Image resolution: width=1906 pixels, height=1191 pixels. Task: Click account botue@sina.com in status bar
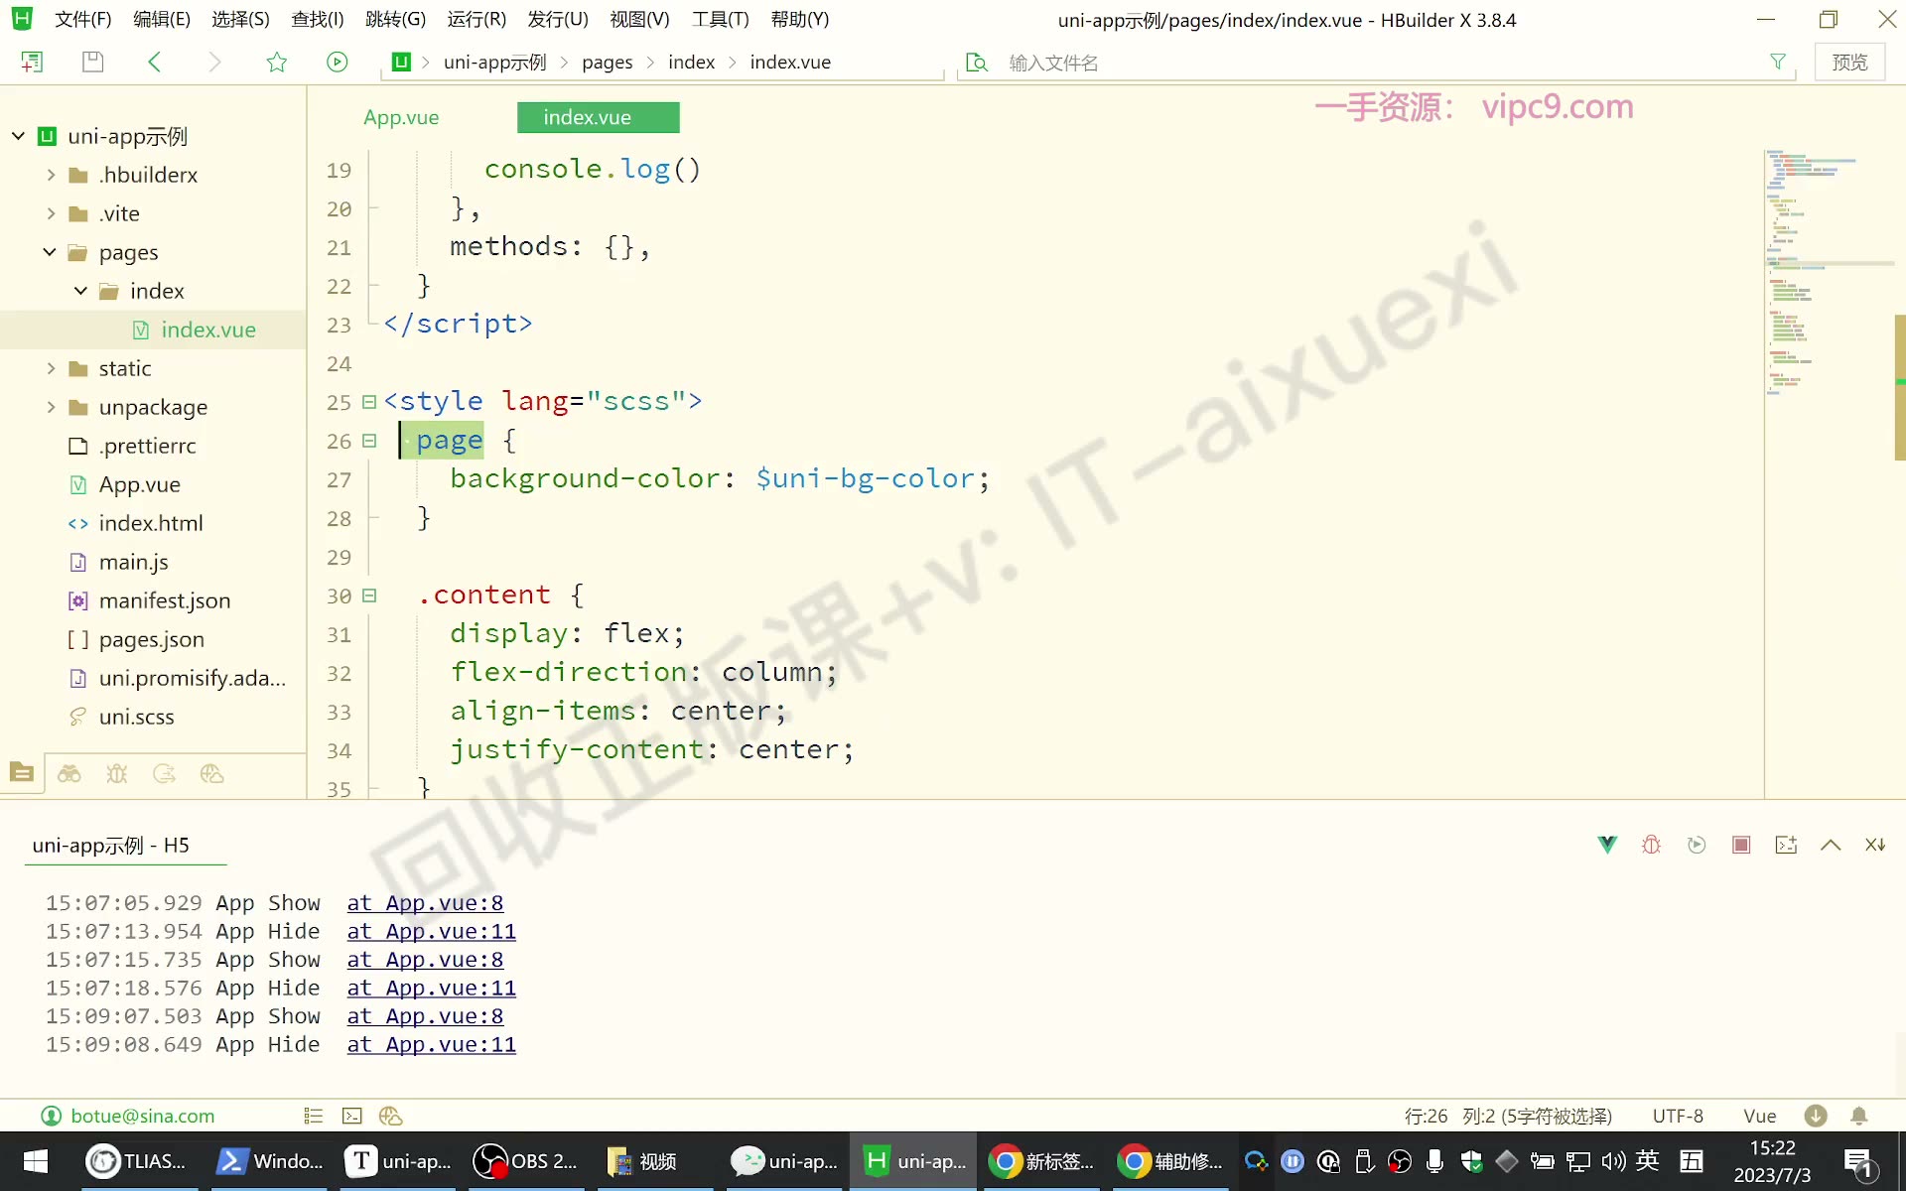(x=128, y=1116)
